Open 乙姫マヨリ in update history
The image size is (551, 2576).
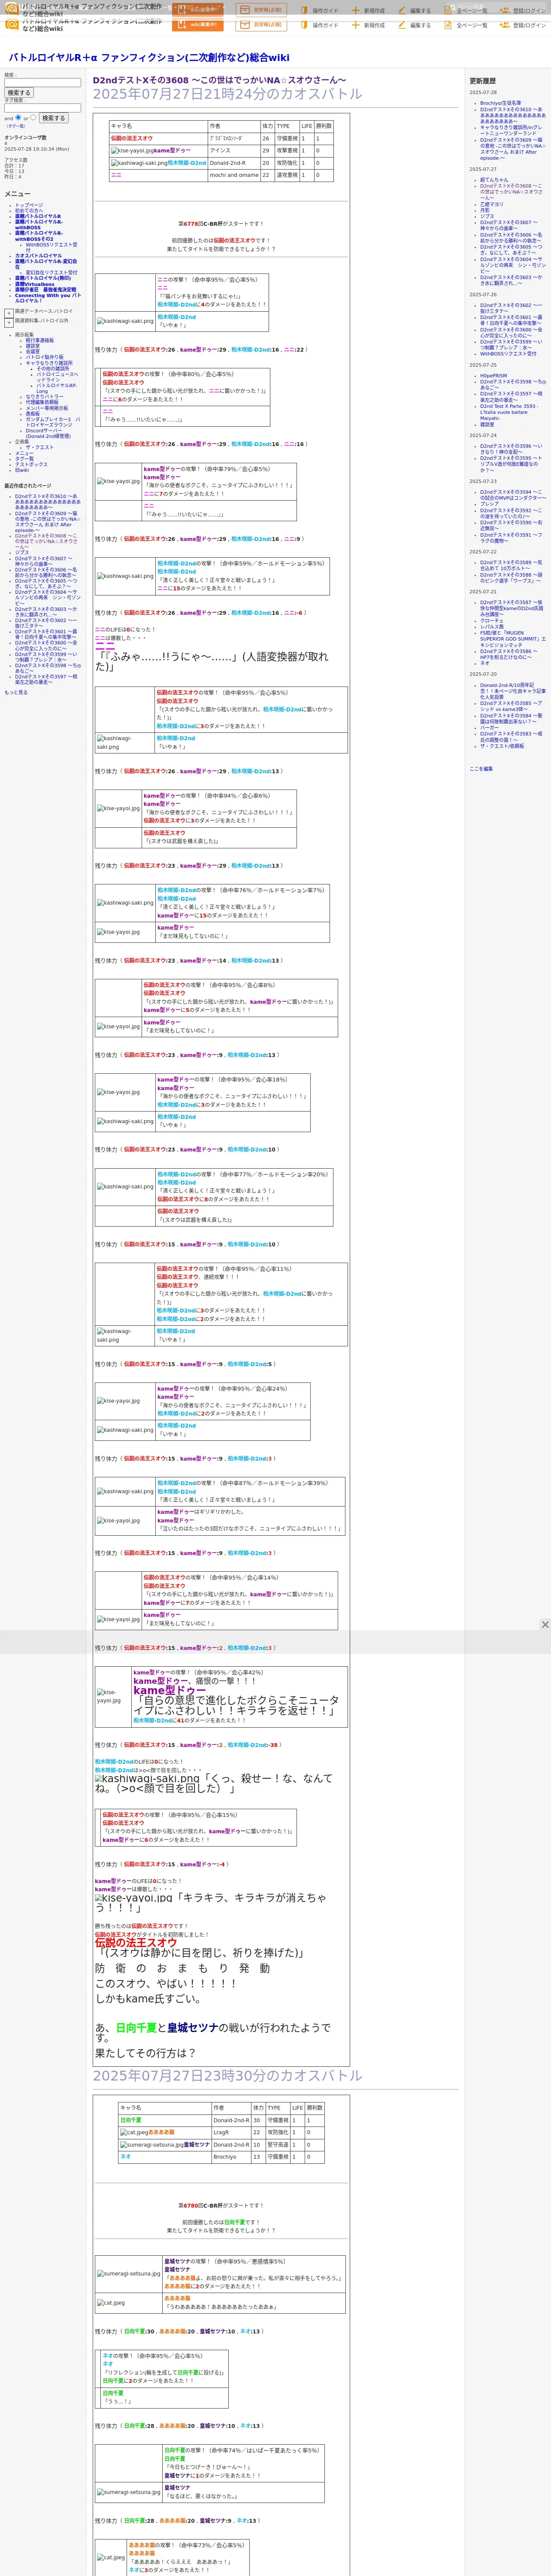pyautogui.click(x=492, y=204)
